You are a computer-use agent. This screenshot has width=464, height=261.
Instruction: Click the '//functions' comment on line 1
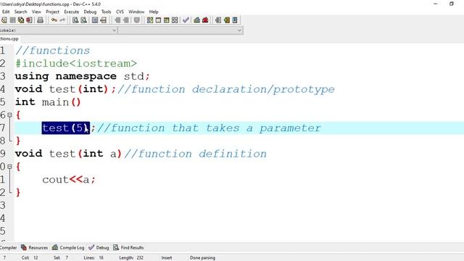52,50
